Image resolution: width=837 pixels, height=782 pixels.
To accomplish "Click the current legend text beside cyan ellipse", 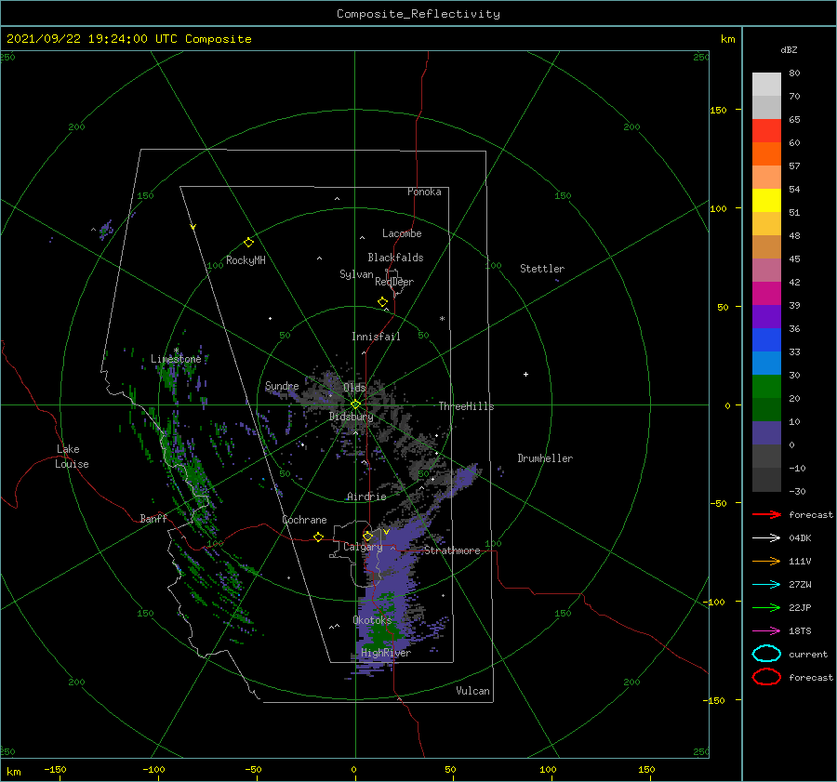I will click(x=808, y=654).
